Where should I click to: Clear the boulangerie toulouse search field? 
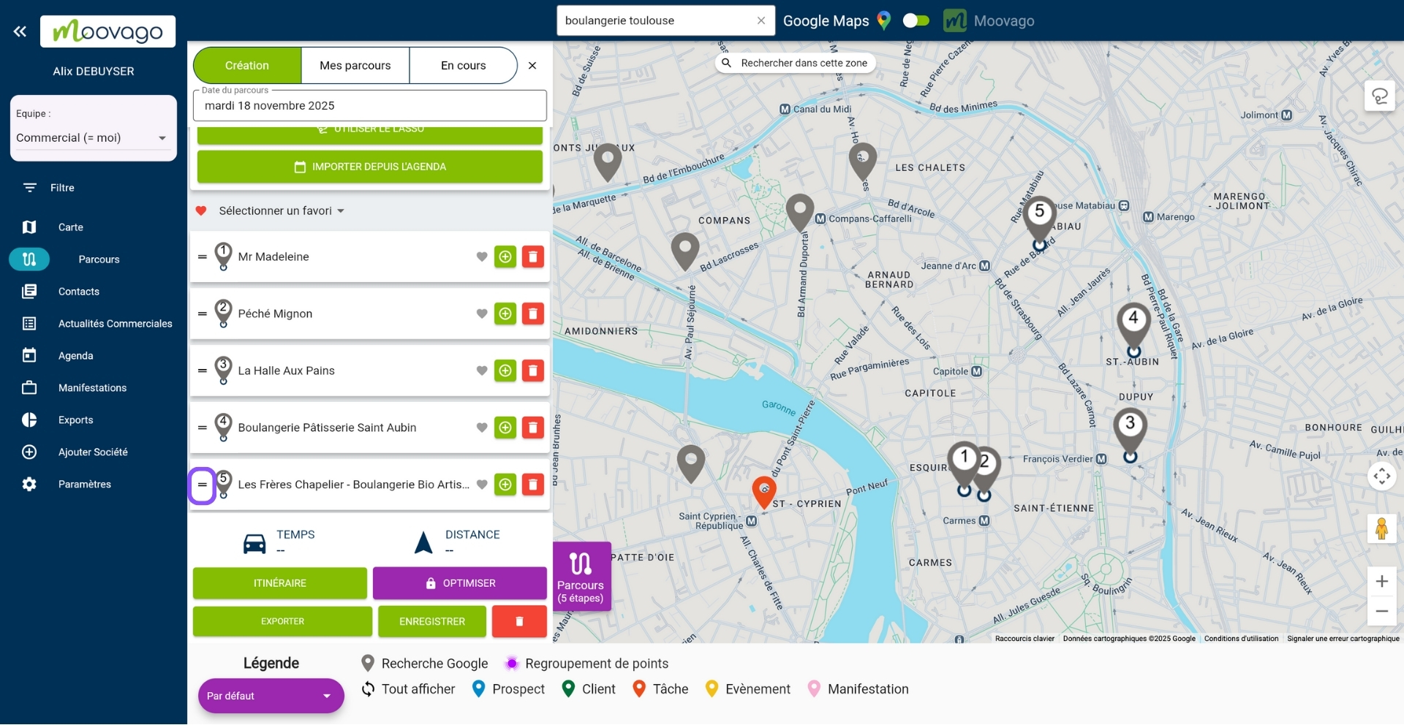click(x=761, y=20)
